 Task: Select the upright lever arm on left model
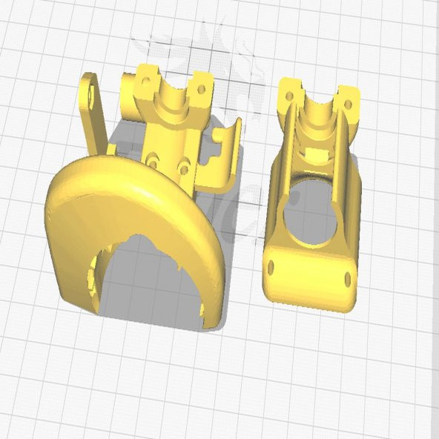coord(93,112)
